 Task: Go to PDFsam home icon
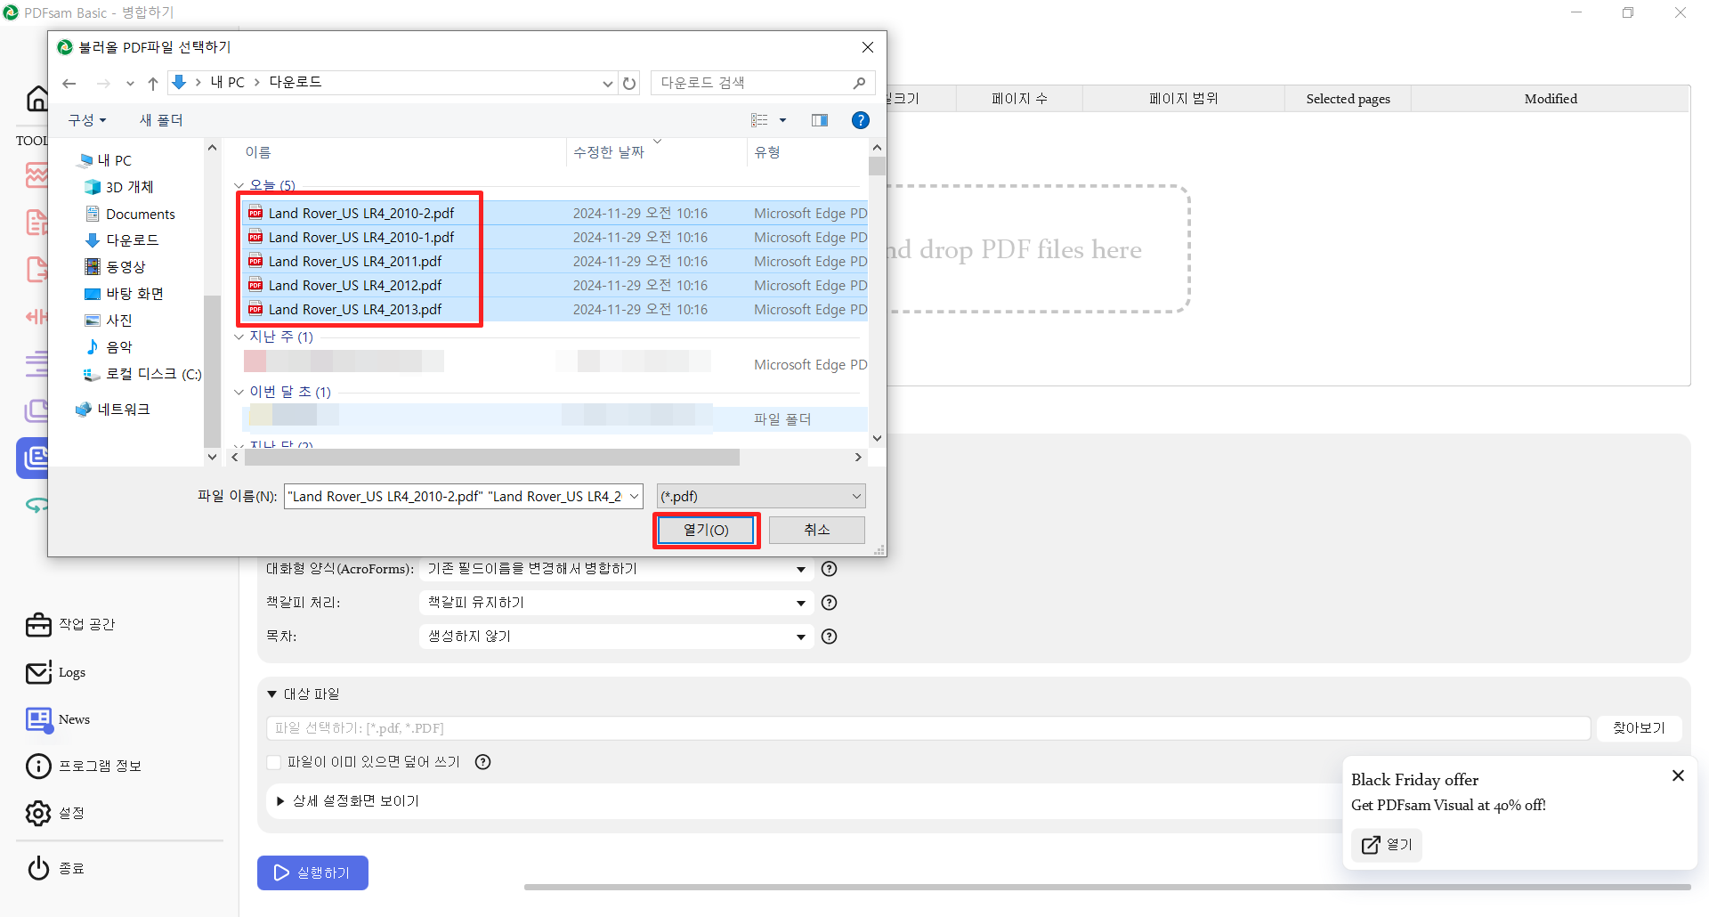pos(37,99)
